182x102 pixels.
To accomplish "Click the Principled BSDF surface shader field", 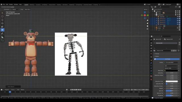I will click(171, 62).
